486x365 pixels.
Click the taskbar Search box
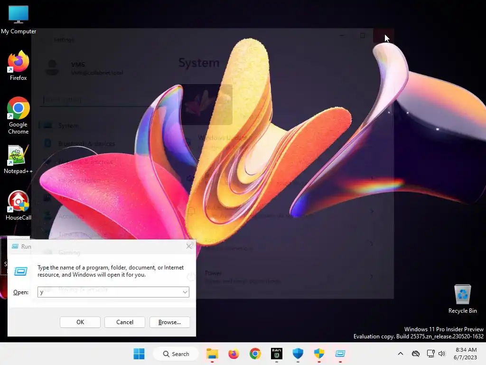[176, 354]
